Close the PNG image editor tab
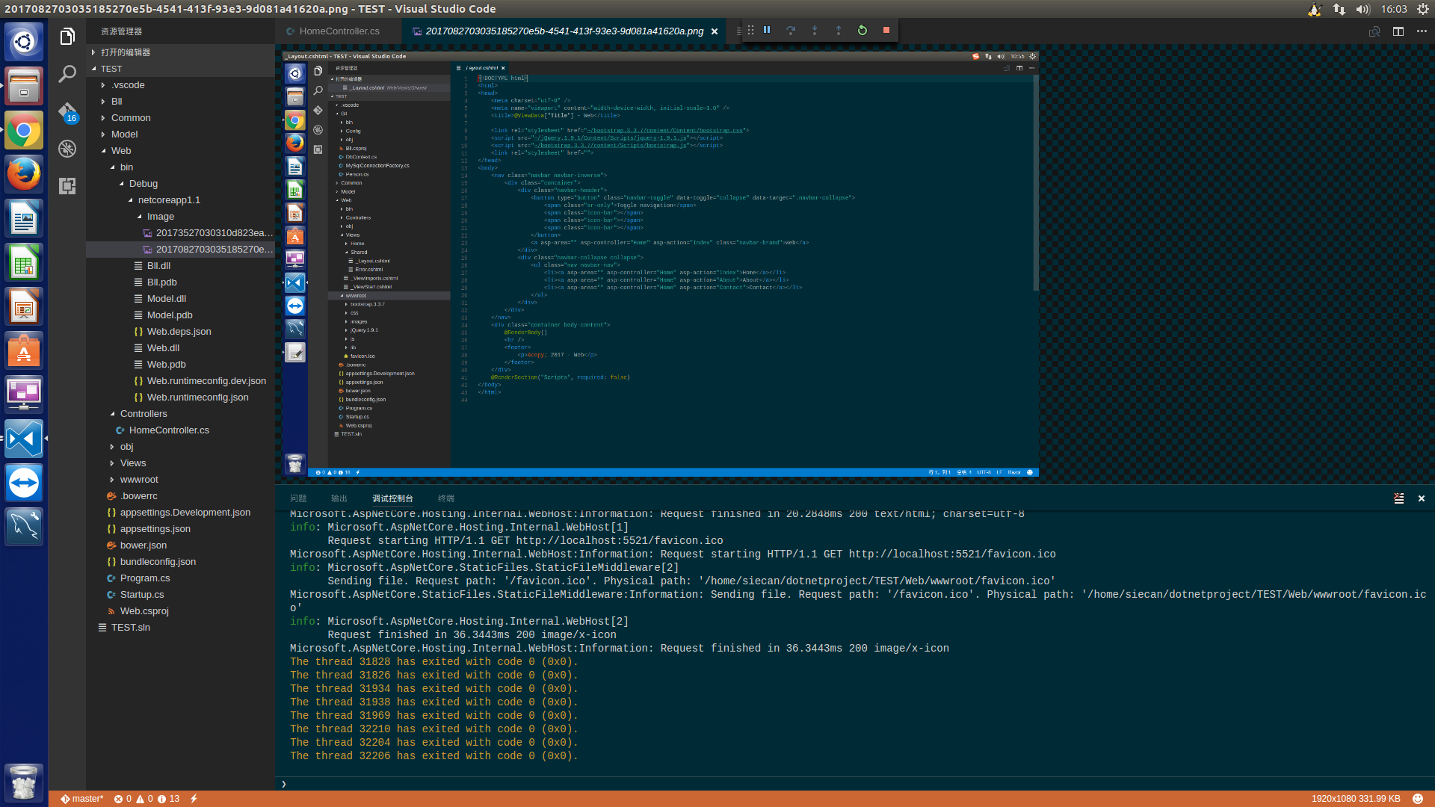The width and height of the screenshot is (1435, 807). (715, 31)
